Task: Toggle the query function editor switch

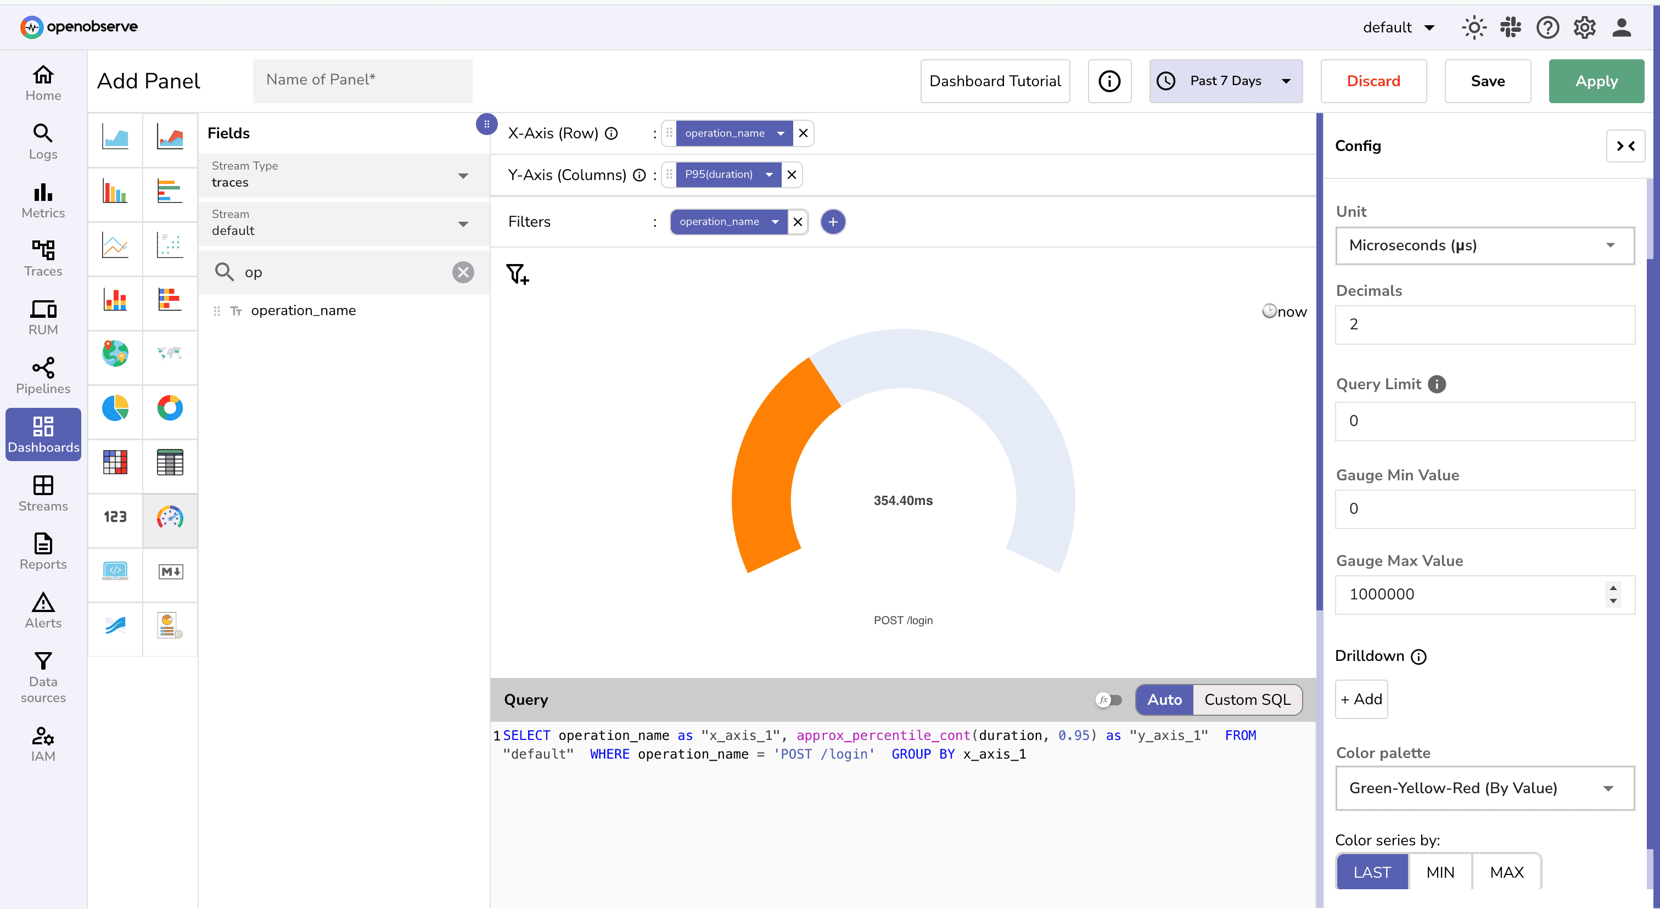Action: pos(1108,700)
